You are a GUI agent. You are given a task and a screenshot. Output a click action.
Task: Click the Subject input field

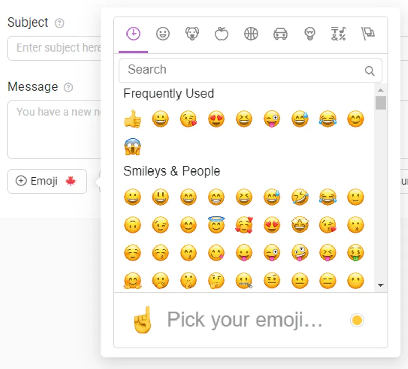(x=55, y=48)
